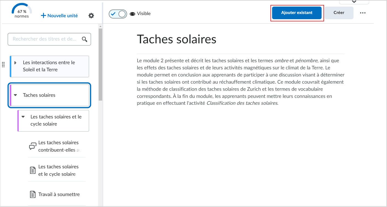The height and width of the screenshot is (207, 387).
Task: Click the Rechercher des titres search field
Action: pos(49,39)
